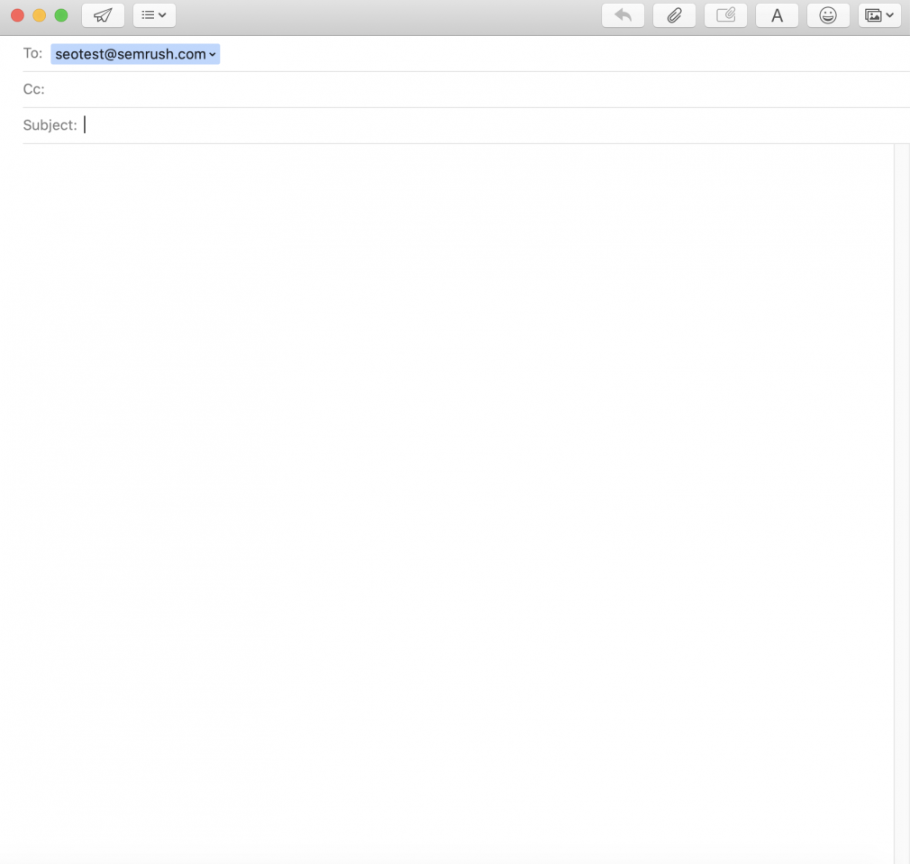Enter full screen with green button
Screen dimensions: 910x864
click(x=61, y=15)
